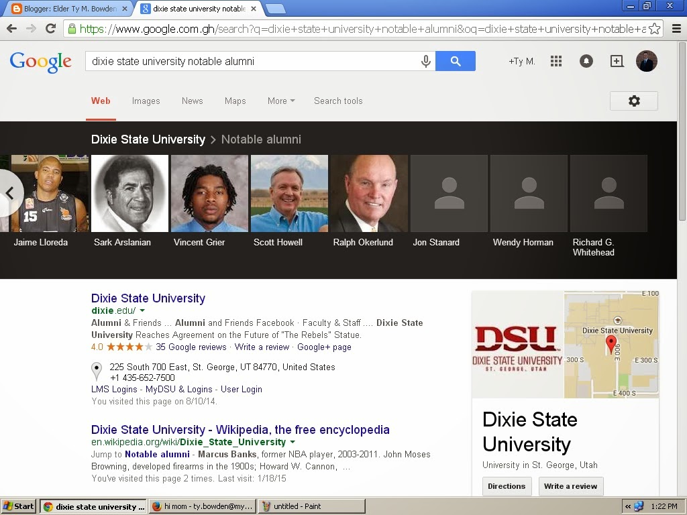Open the dixie.edu result dropdown arrow
This screenshot has width=687, height=515.
click(x=142, y=310)
